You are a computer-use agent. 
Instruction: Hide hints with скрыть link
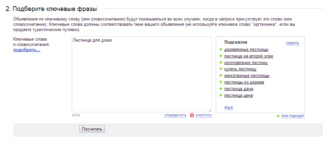pos(292,43)
